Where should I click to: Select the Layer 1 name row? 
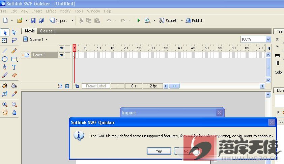(45, 55)
